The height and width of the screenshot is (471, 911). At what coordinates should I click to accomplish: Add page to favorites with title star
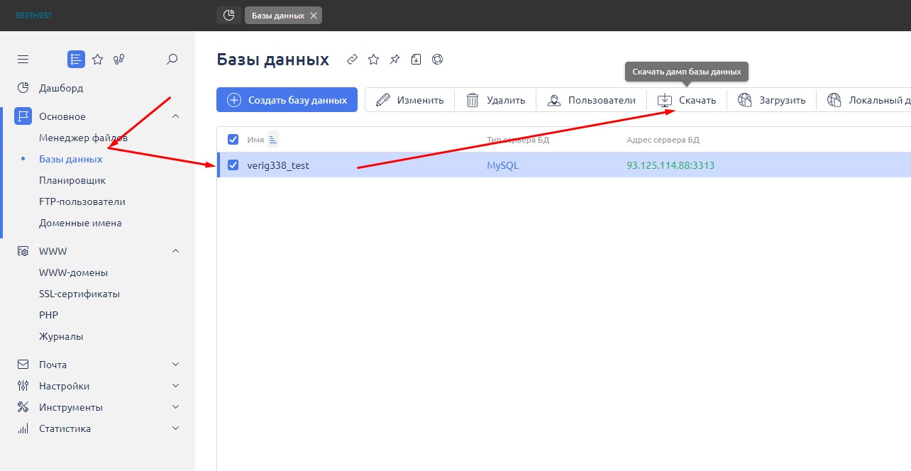coord(373,60)
